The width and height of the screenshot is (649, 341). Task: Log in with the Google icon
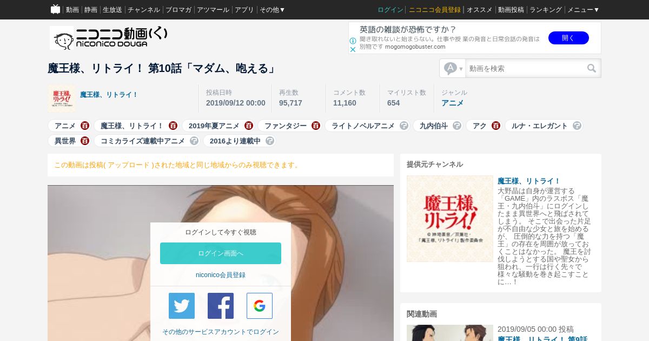tap(260, 306)
